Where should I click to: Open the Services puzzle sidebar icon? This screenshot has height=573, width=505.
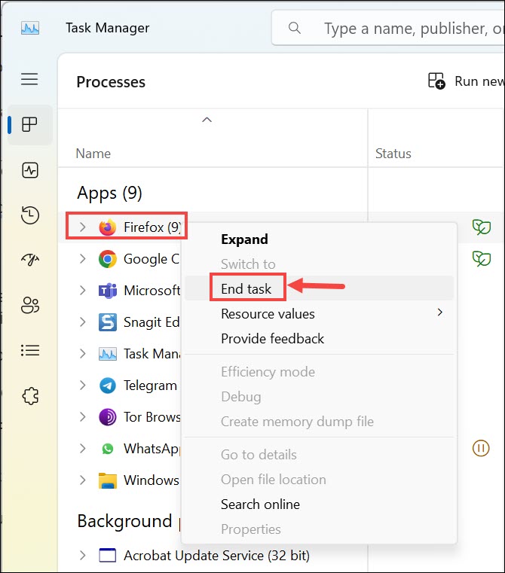click(x=29, y=395)
